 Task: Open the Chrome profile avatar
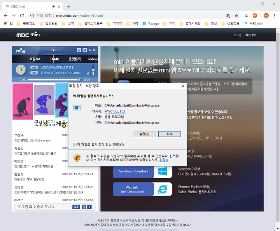click(x=266, y=16)
